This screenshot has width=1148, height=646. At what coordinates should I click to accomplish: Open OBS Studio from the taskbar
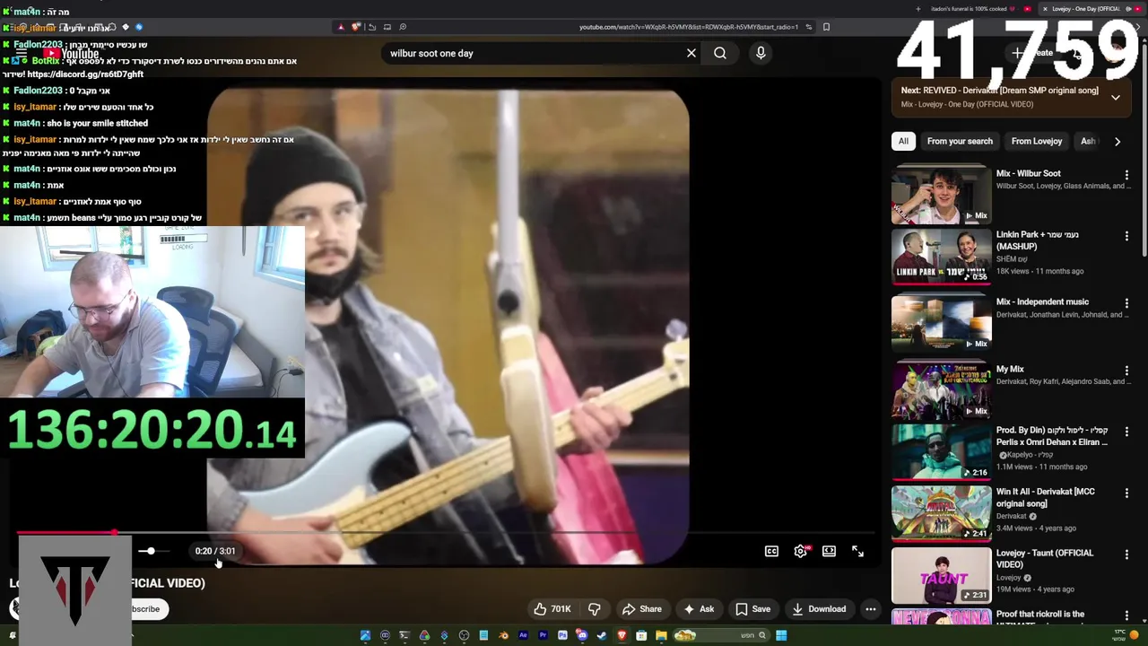click(x=464, y=636)
